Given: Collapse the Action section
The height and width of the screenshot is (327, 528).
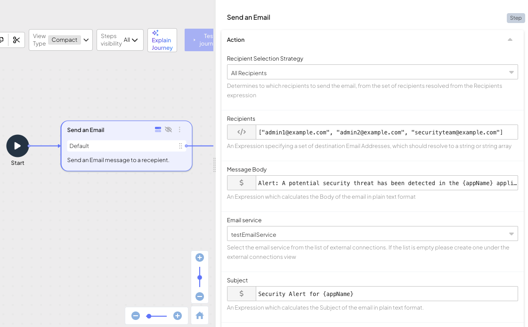Looking at the screenshot, I should [x=510, y=40].
